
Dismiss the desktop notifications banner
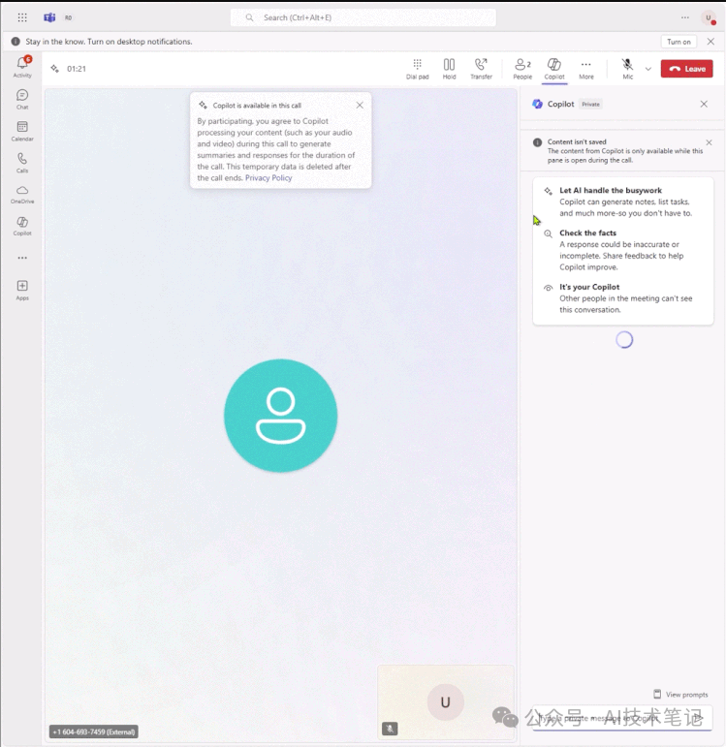click(710, 42)
